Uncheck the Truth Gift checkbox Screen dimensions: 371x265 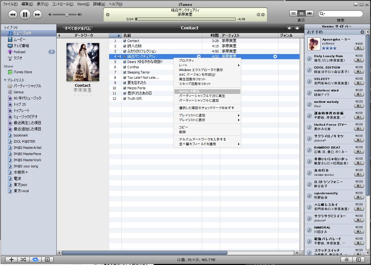[x=124, y=99]
